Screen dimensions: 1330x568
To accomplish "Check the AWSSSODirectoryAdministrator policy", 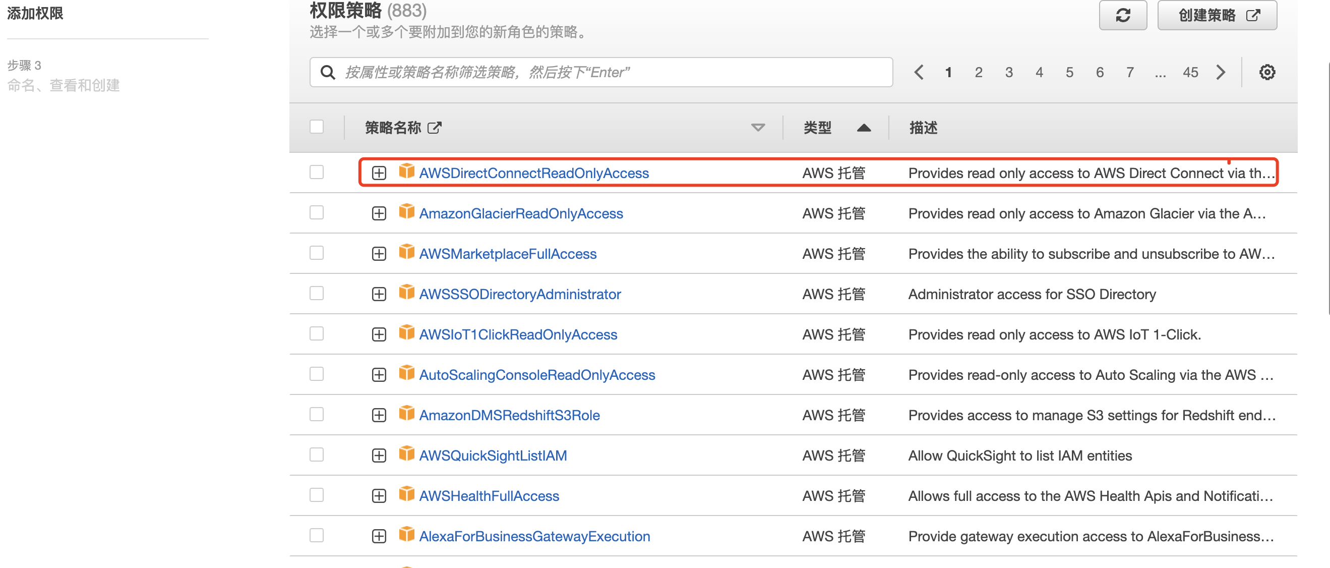I will pos(317,293).
